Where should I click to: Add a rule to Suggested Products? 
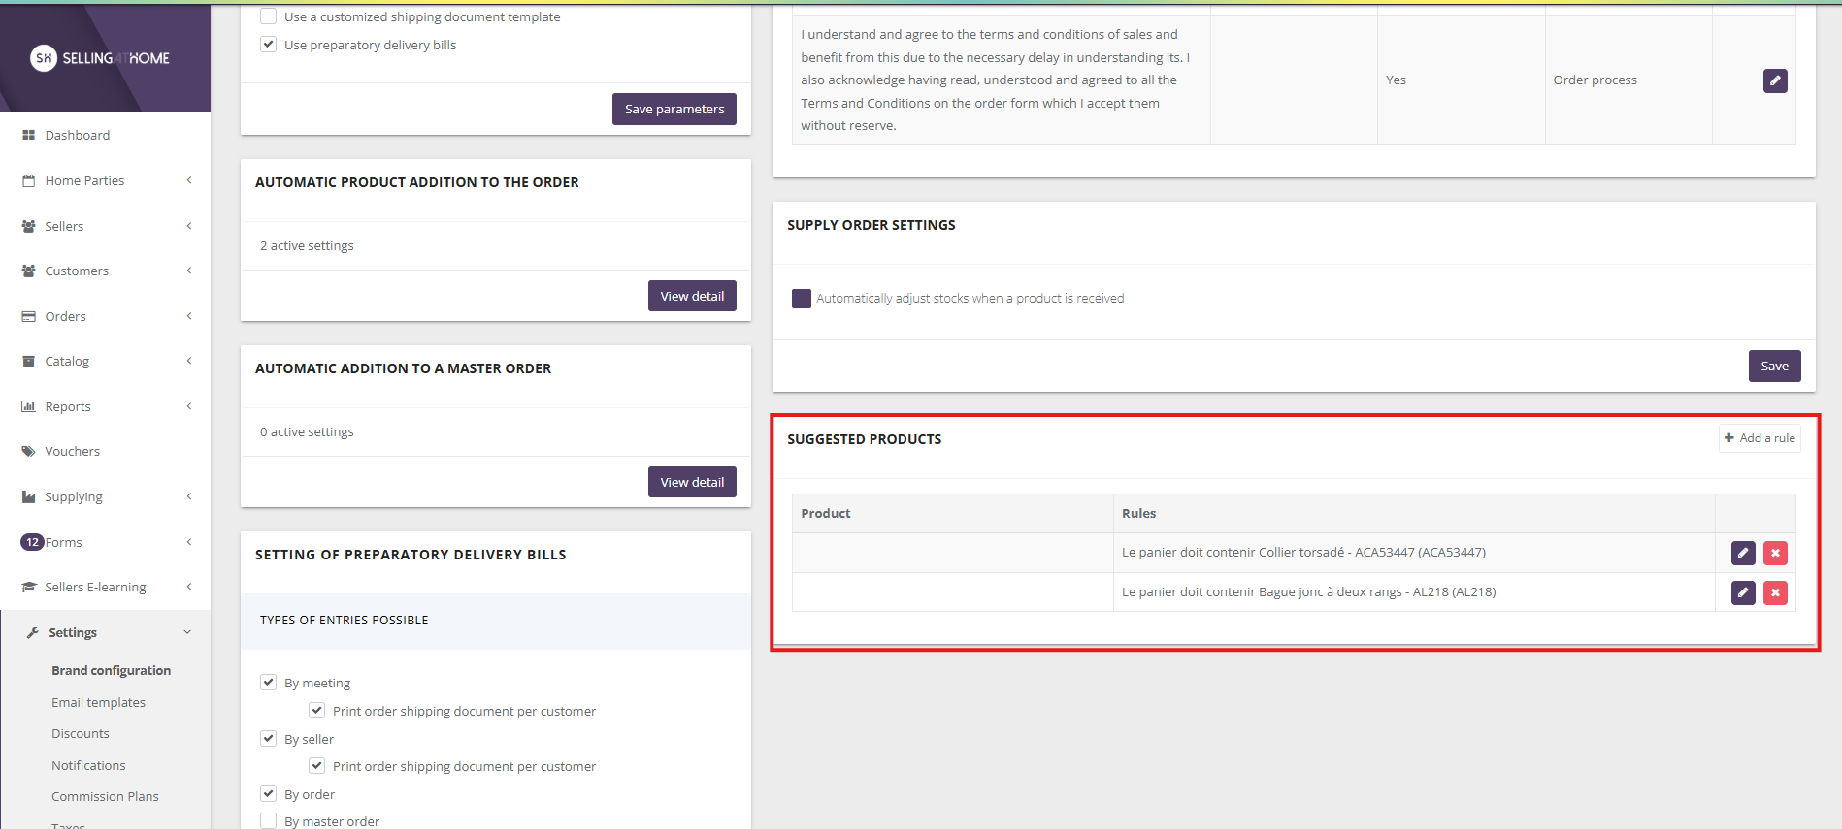click(x=1759, y=438)
